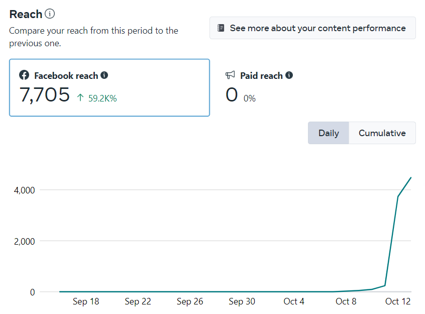Click the info icon next to Reach heading

click(50, 14)
